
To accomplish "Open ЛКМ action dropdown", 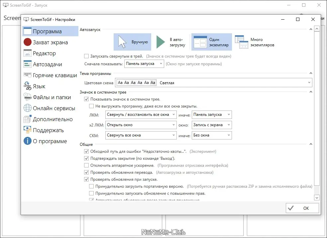I will pyautogui.click(x=141, y=115).
